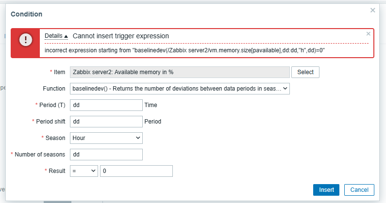Click the red exclamation error icon
This screenshot has height=203, width=386.
click(26, 40)
